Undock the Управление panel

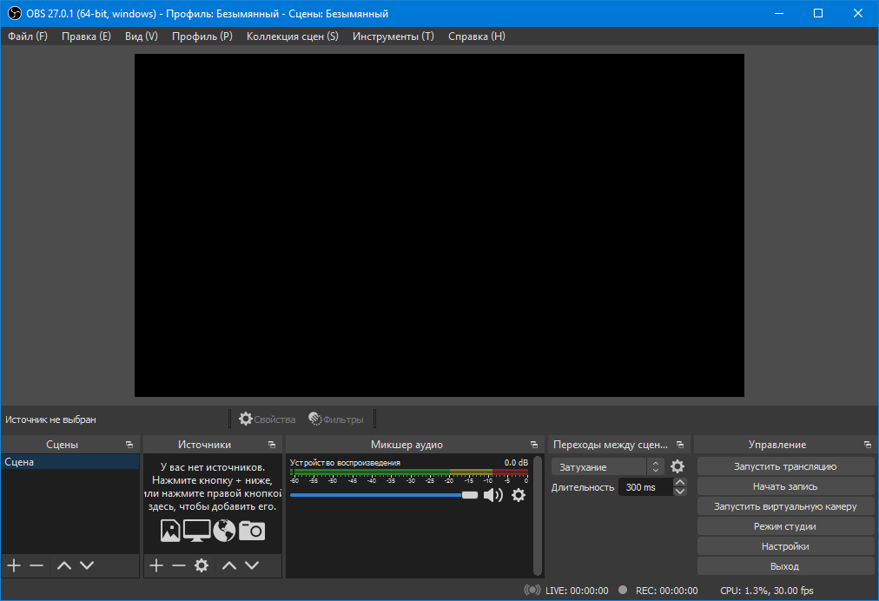[x=868, y=445]
